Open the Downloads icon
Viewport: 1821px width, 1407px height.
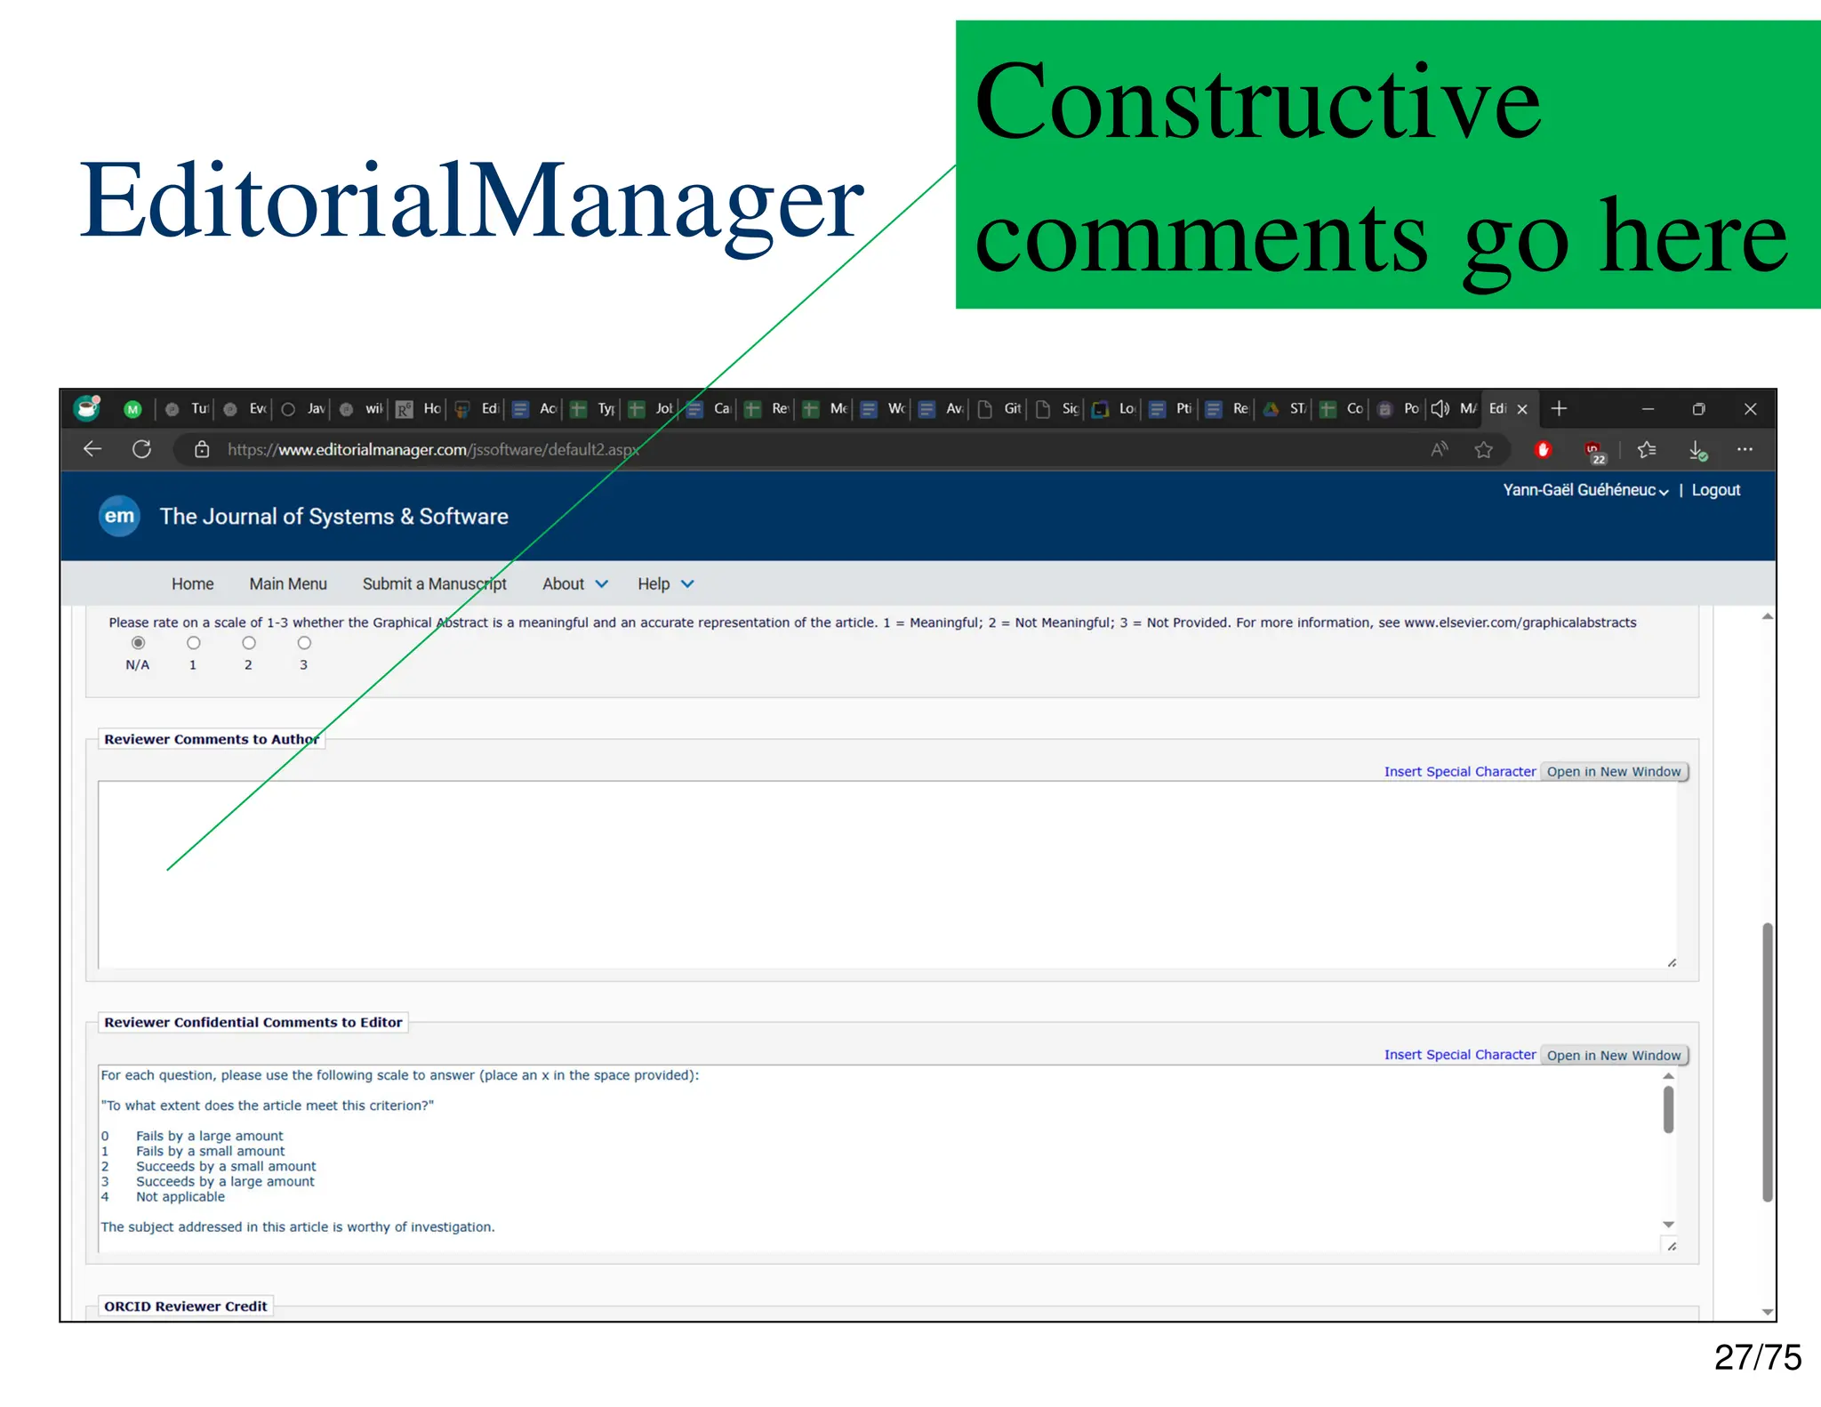pyautogui.click(x=1697, y=451)
